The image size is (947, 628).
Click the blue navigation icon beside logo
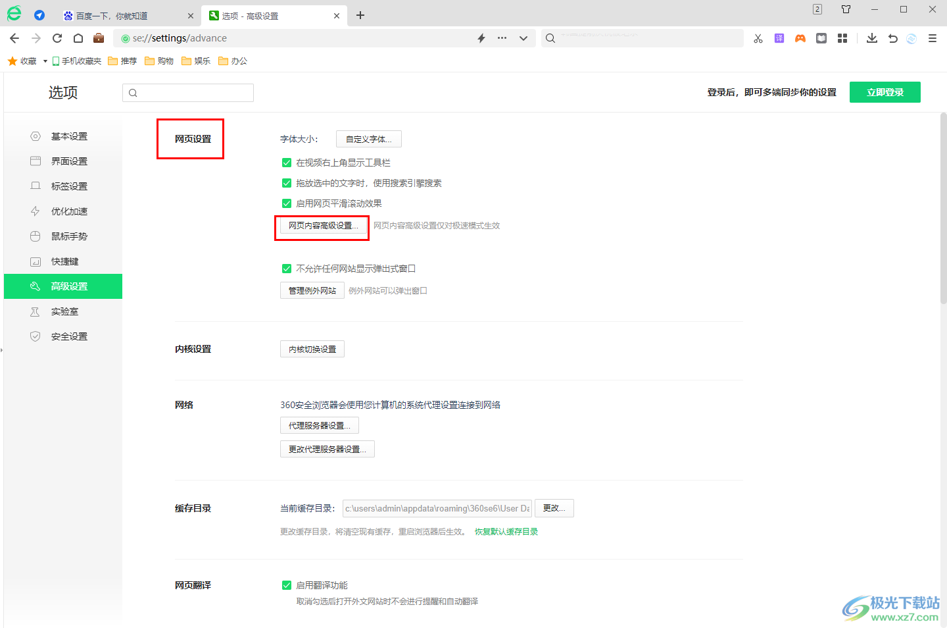(39, 15)
